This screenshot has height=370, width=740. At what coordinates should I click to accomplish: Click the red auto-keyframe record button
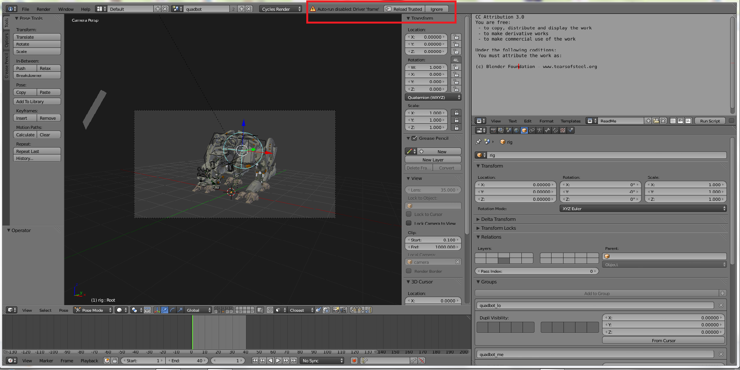tap(354, 361)
